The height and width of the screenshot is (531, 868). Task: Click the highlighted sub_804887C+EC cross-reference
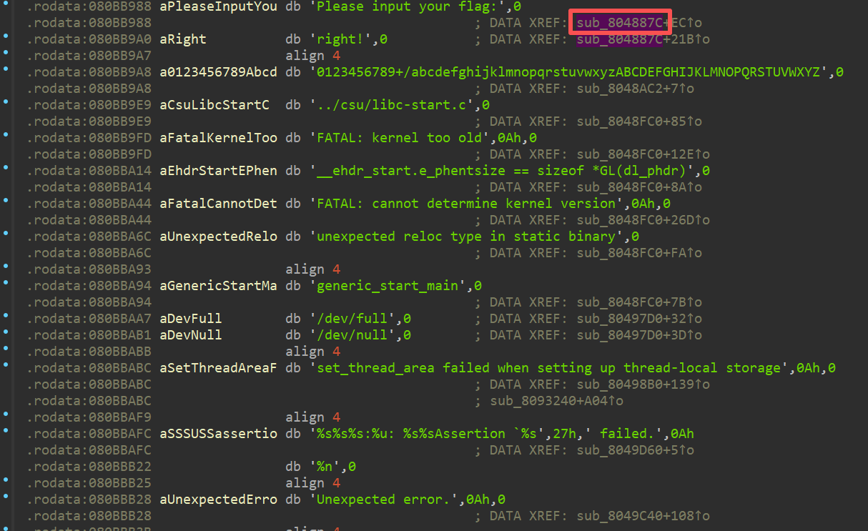click(619, 24)
